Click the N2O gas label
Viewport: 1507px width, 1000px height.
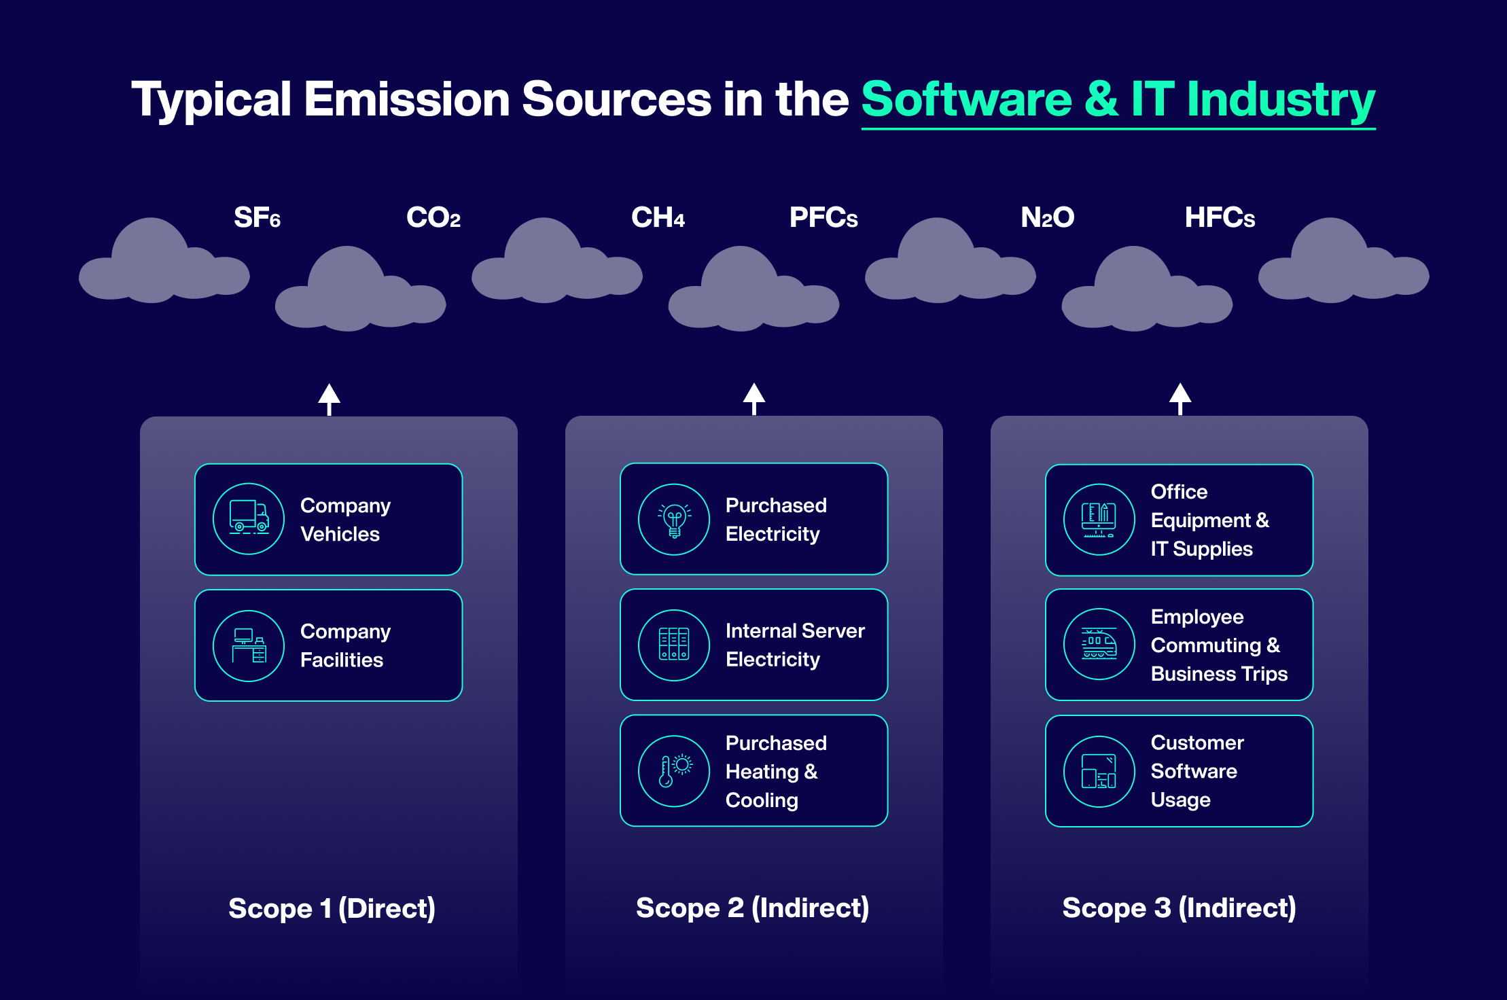[1048, 217]
